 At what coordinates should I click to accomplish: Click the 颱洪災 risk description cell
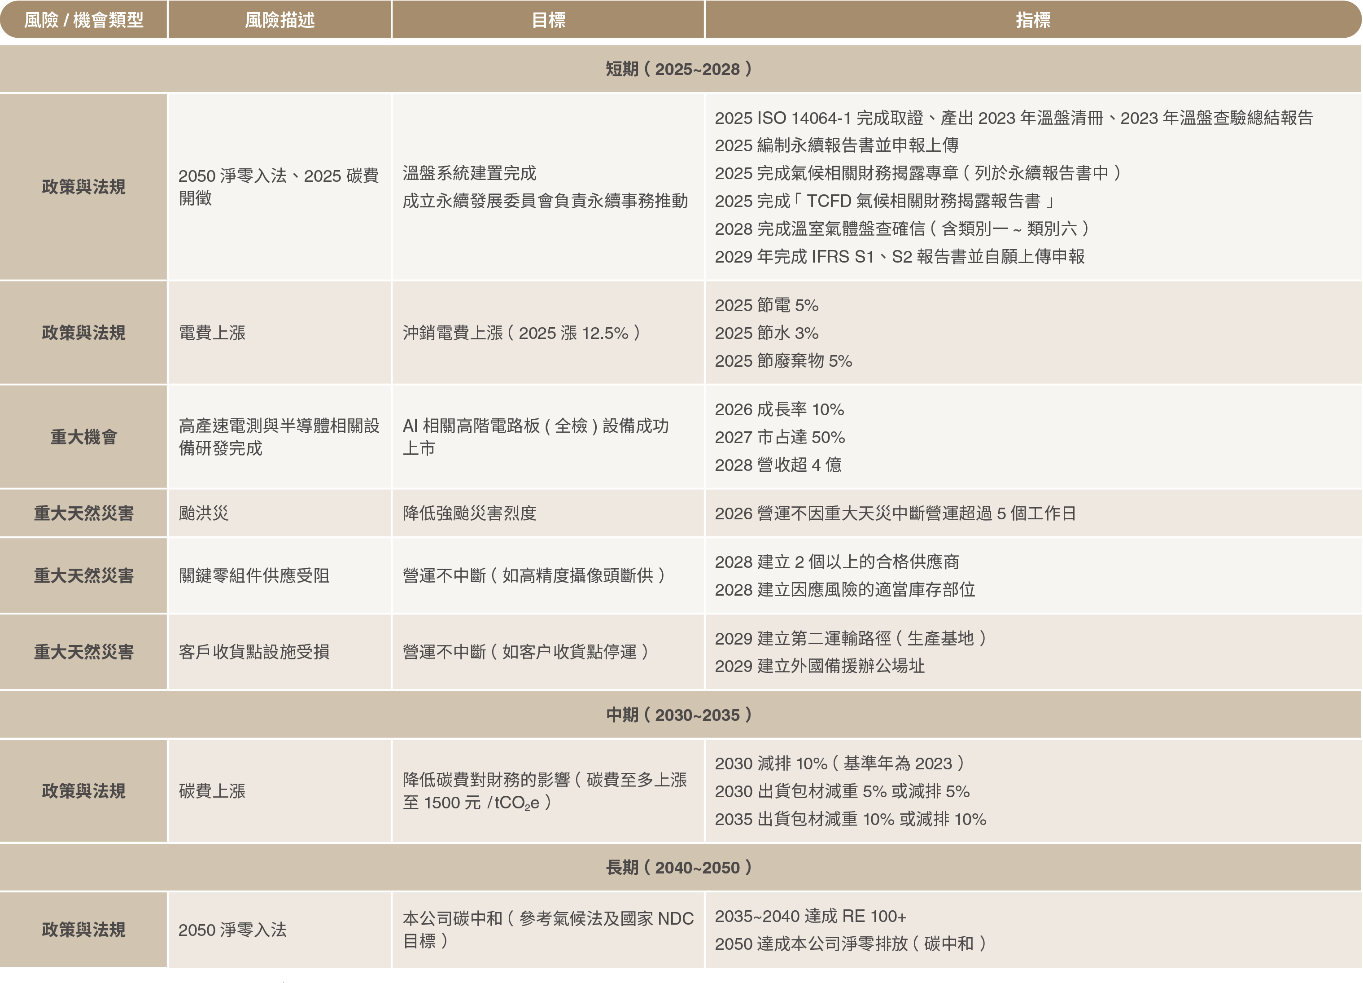tap(204, 513)
